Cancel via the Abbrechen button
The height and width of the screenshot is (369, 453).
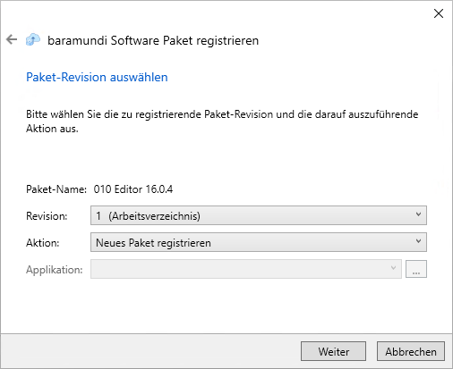pos(411,351)
